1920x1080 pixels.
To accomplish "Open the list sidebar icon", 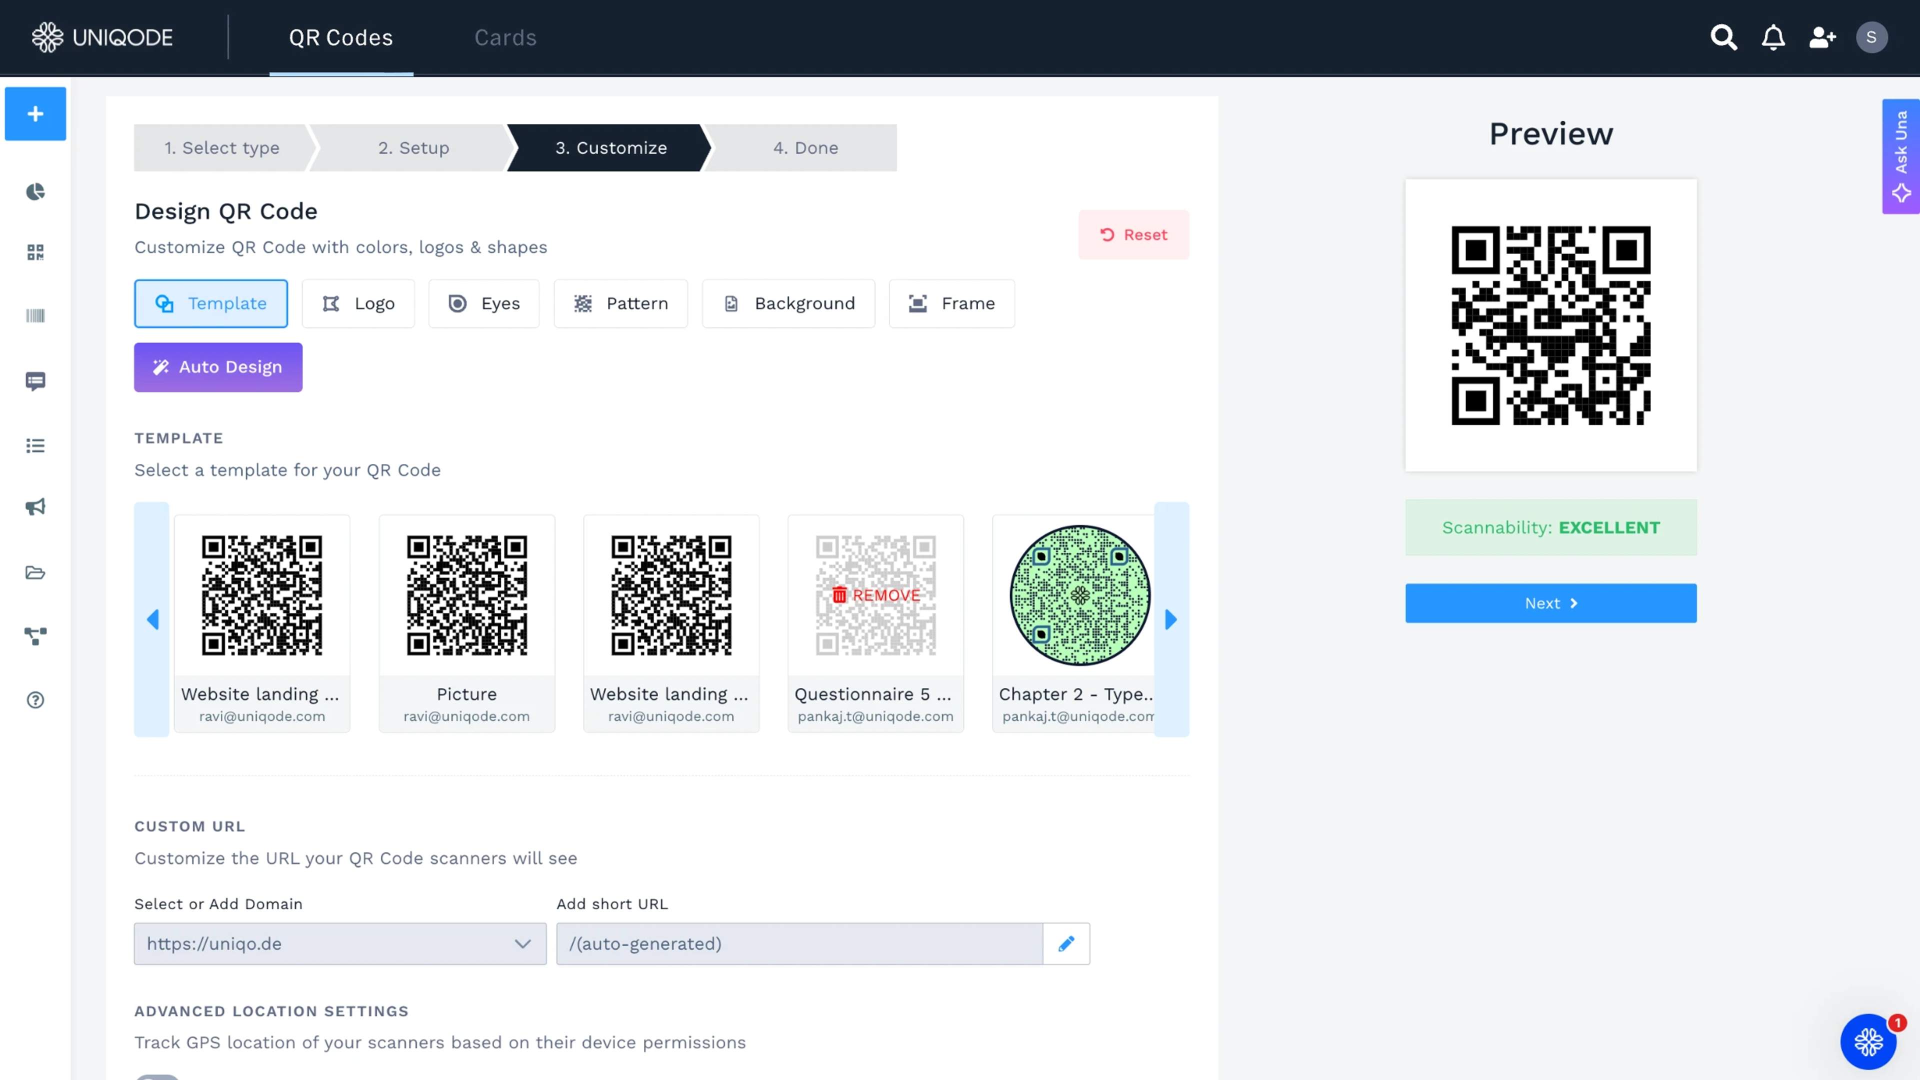I will pyautogui.click(x=36, y=445).
